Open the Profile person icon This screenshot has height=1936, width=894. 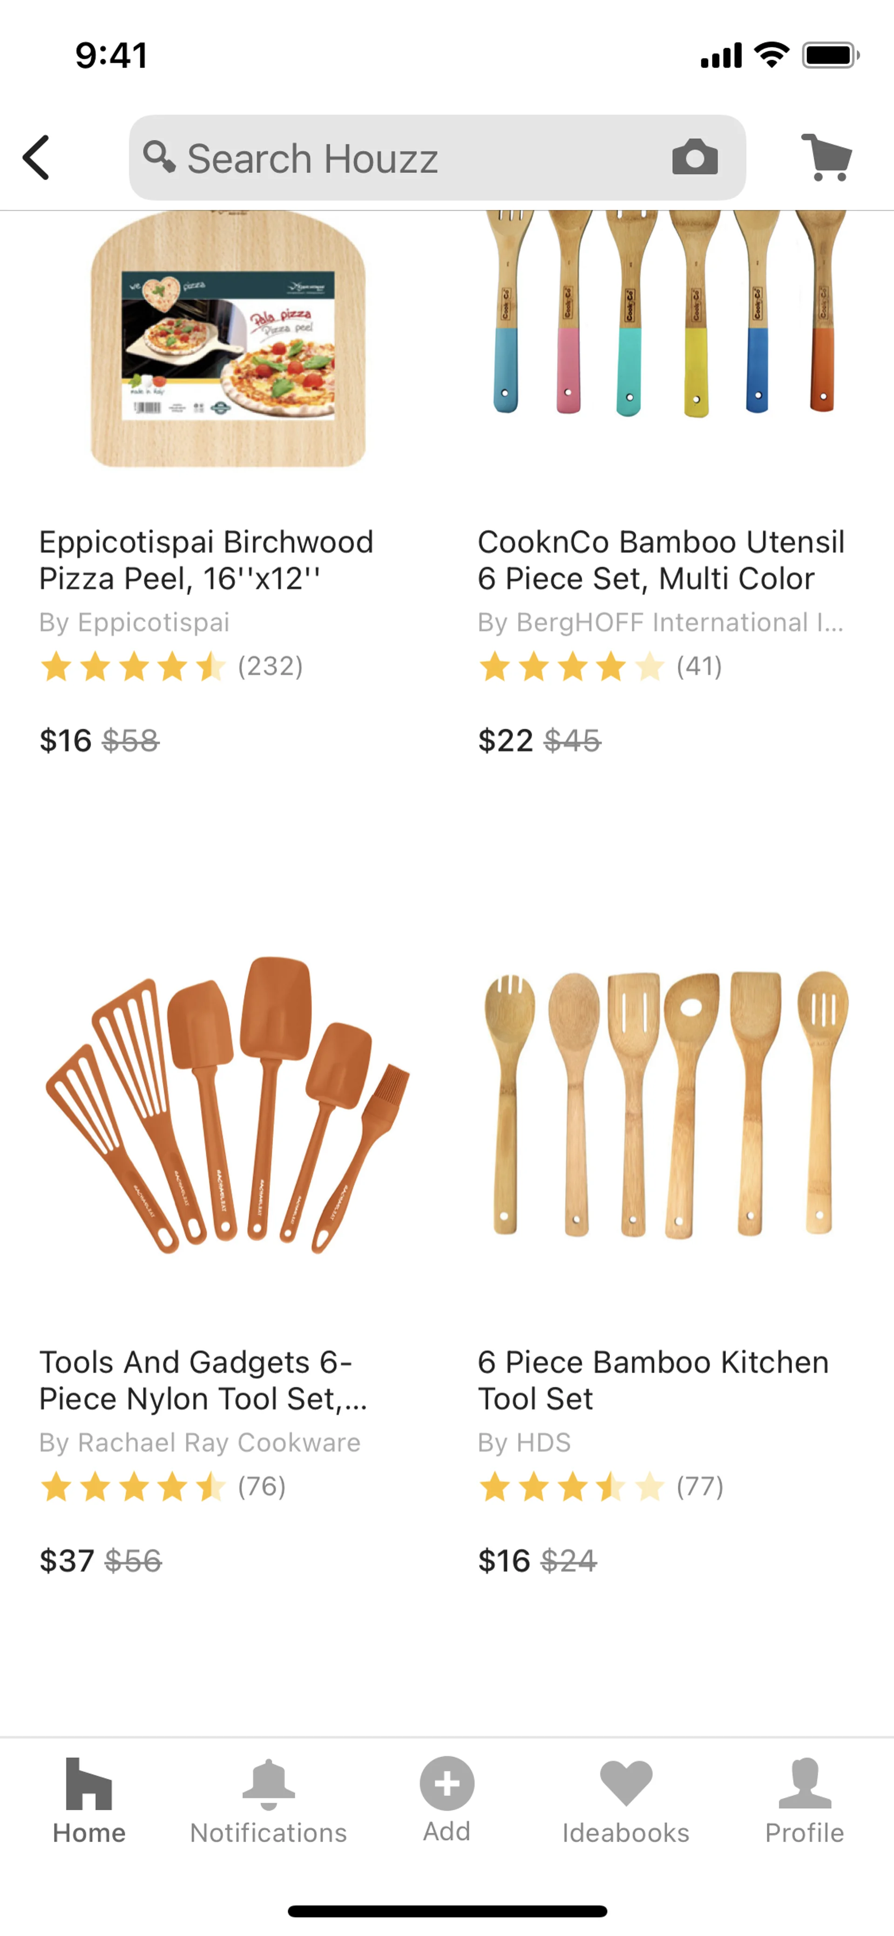[x=804, y=1783]
